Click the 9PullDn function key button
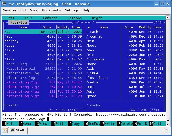Screen dimensions: 172x136 pyautogui.click(x=141, y=123)
